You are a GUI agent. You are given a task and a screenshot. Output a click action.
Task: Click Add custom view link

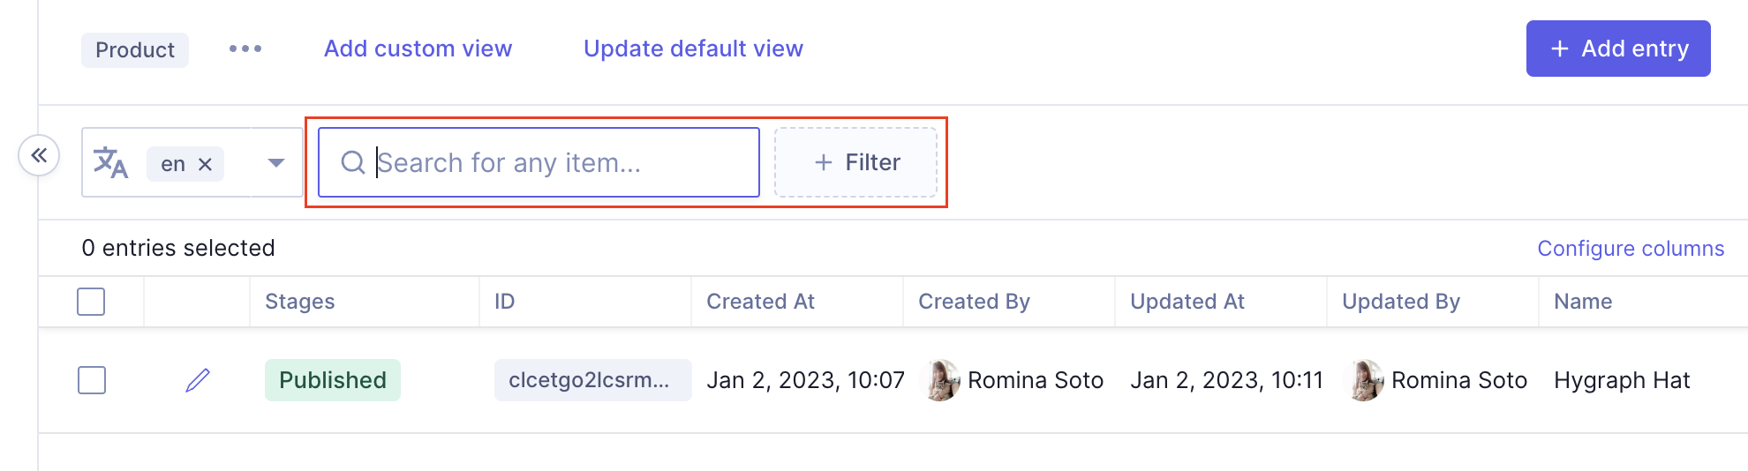coord(418,49)
